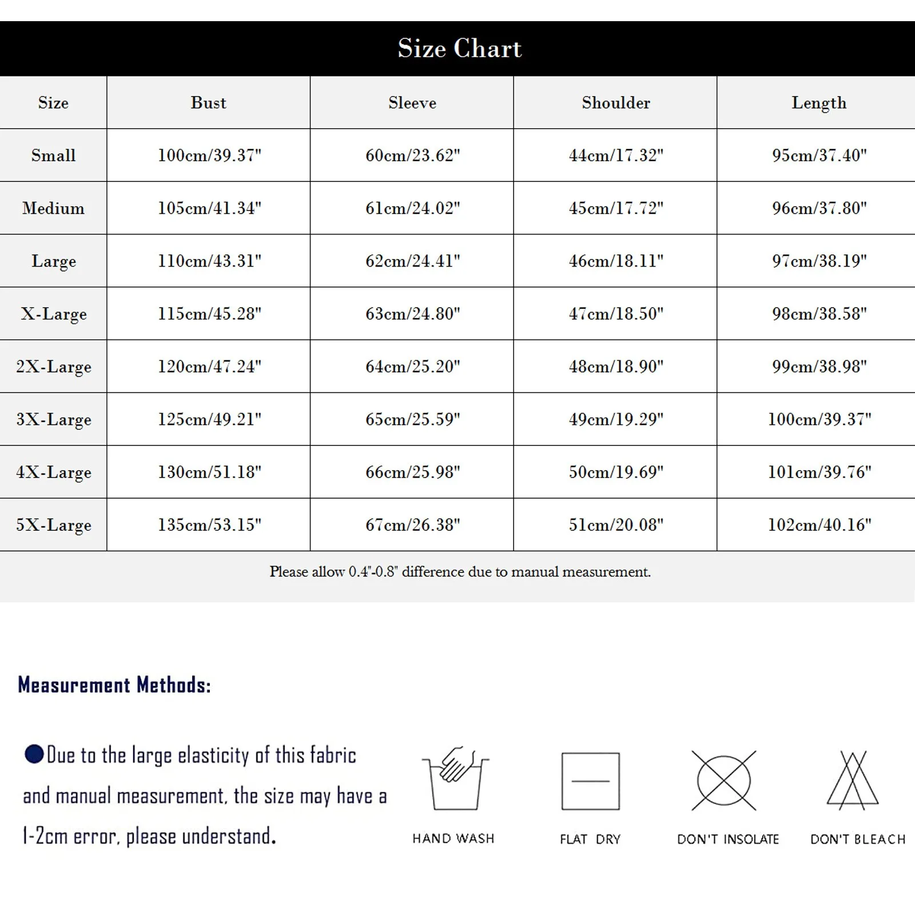Click the Medium bust value 105cm/41.34"
The height and width of the screenshot is (915, 915).
point(209,208)
